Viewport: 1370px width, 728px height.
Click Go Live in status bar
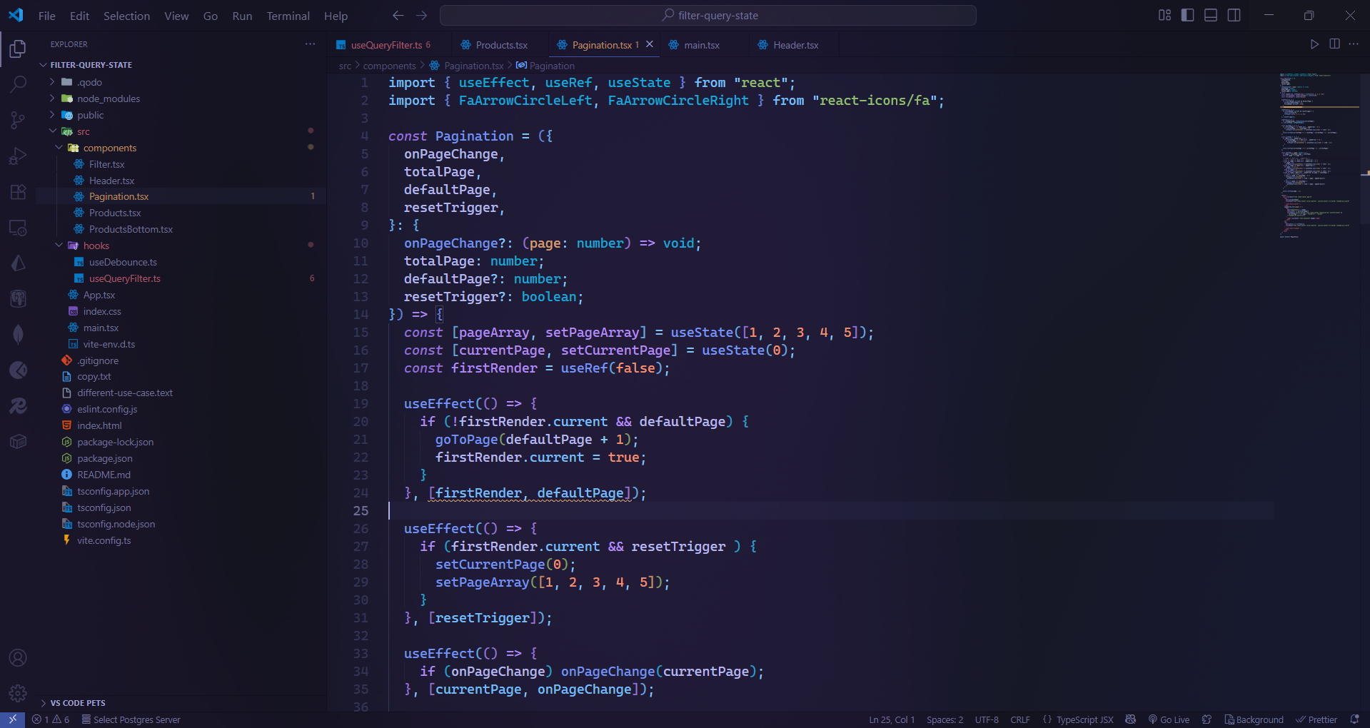coord(1169,719)
